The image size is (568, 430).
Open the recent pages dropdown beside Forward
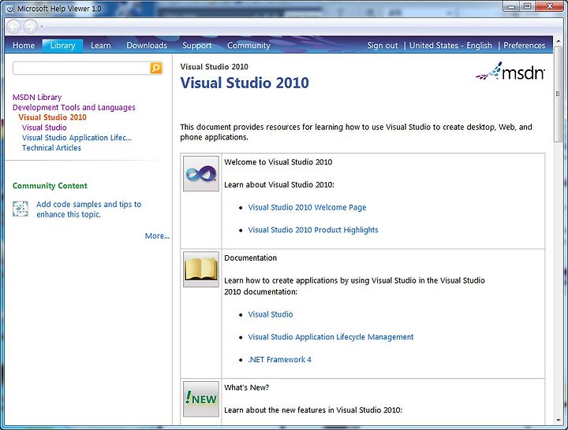click(41, 27)
